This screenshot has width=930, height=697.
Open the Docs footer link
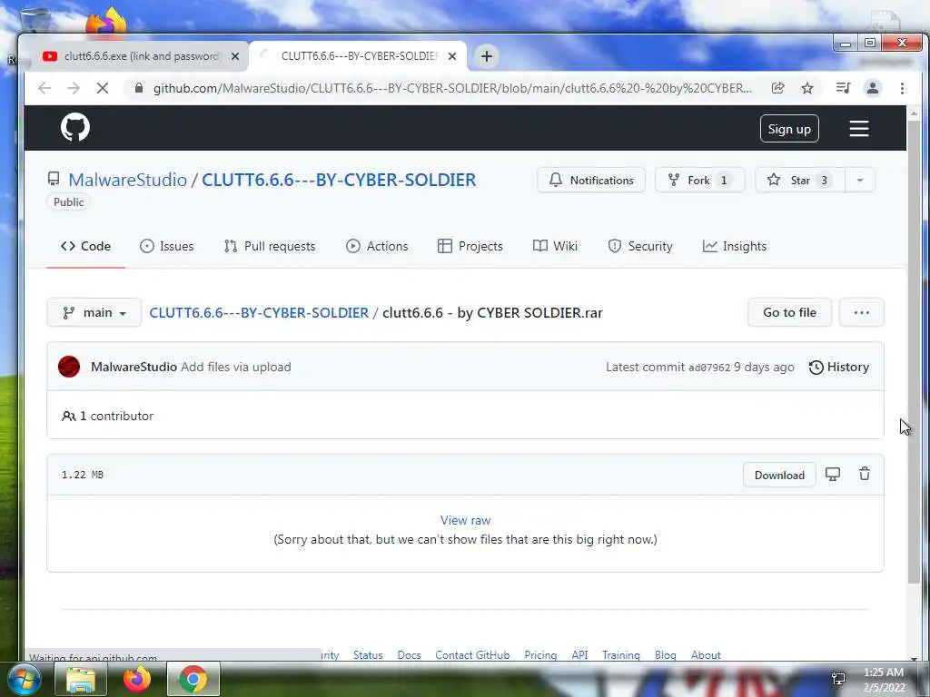pyautogui.click(x=410, y=655)
